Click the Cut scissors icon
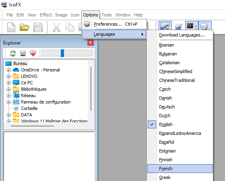Viewport: 225px width, 181px height. pos(56,27)
